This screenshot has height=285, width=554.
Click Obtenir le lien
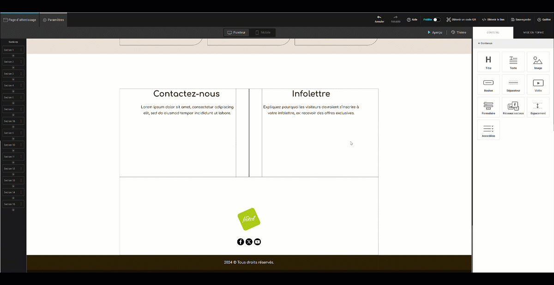click(x=493, y=19)
